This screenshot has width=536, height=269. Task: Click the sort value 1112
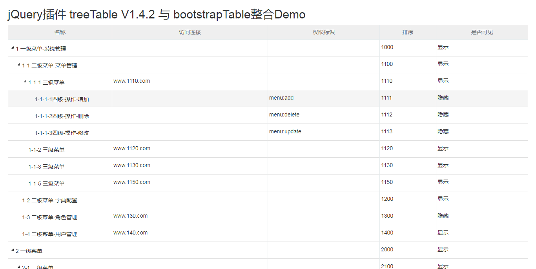(387, 115)
